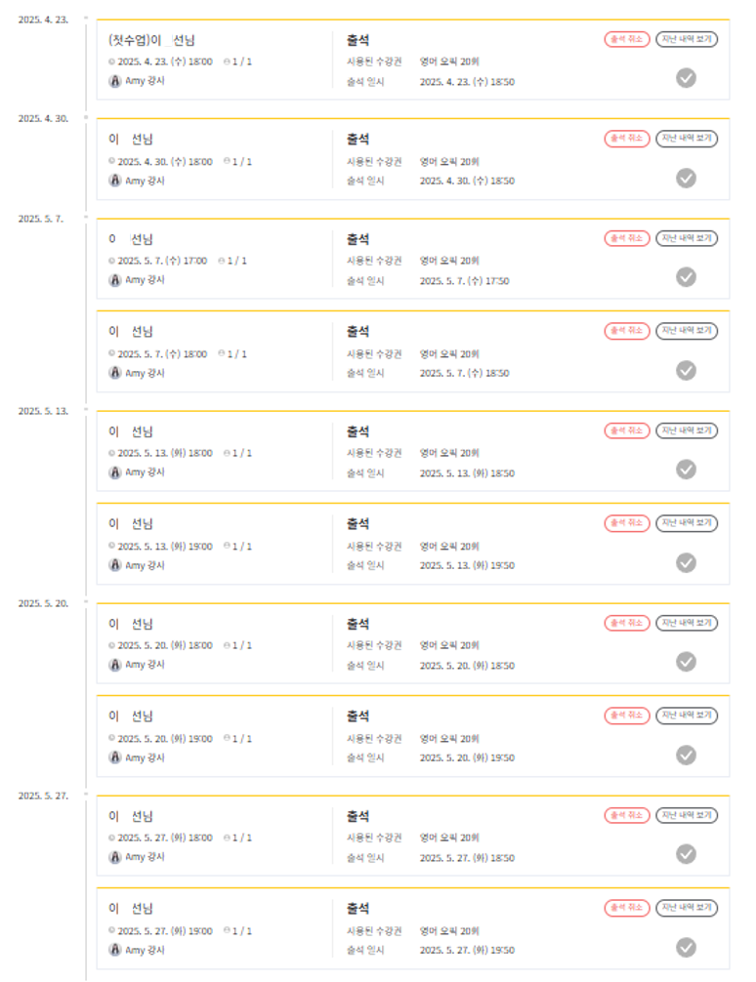The height and width of the screenshot is (982, 756).
Task: Click the (첫수업) first-class student name
Action: [x=151, y=40]
